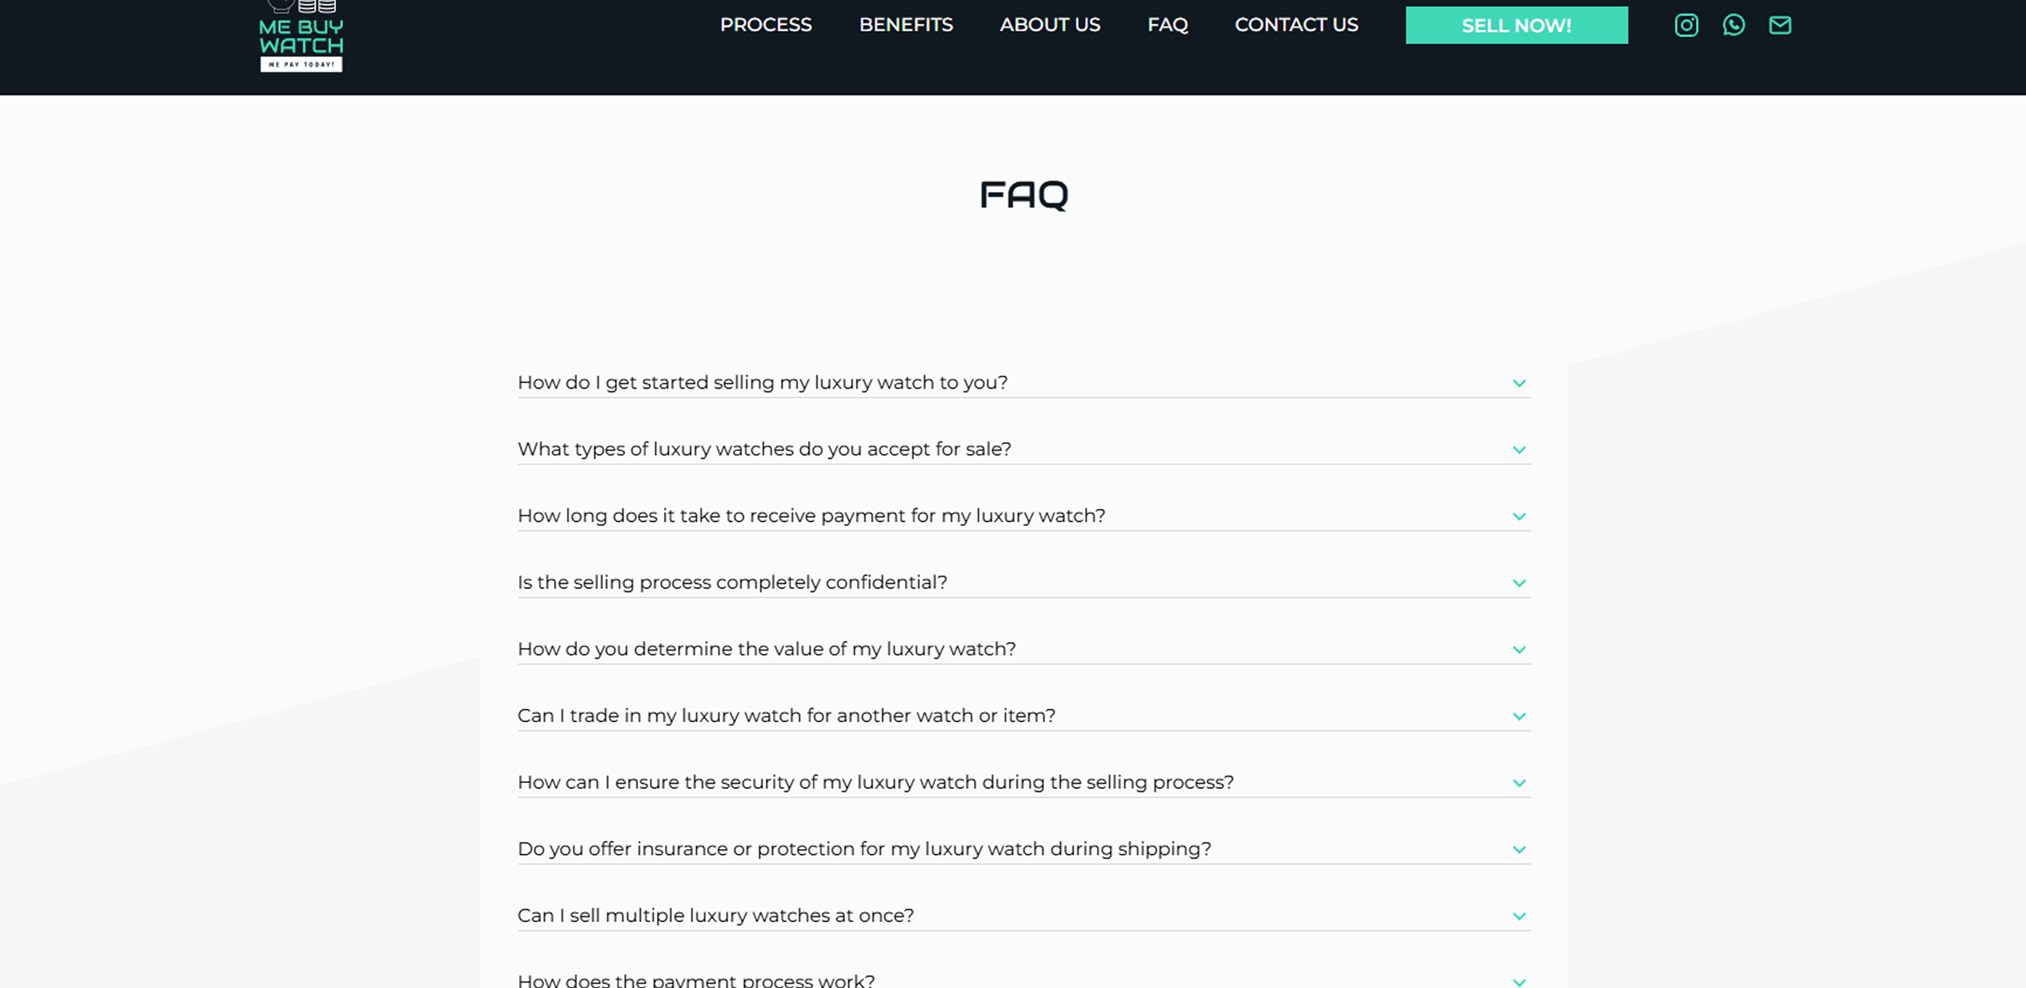Open the Process menu item
This screenshot has width=2026, height=988.
766,25
